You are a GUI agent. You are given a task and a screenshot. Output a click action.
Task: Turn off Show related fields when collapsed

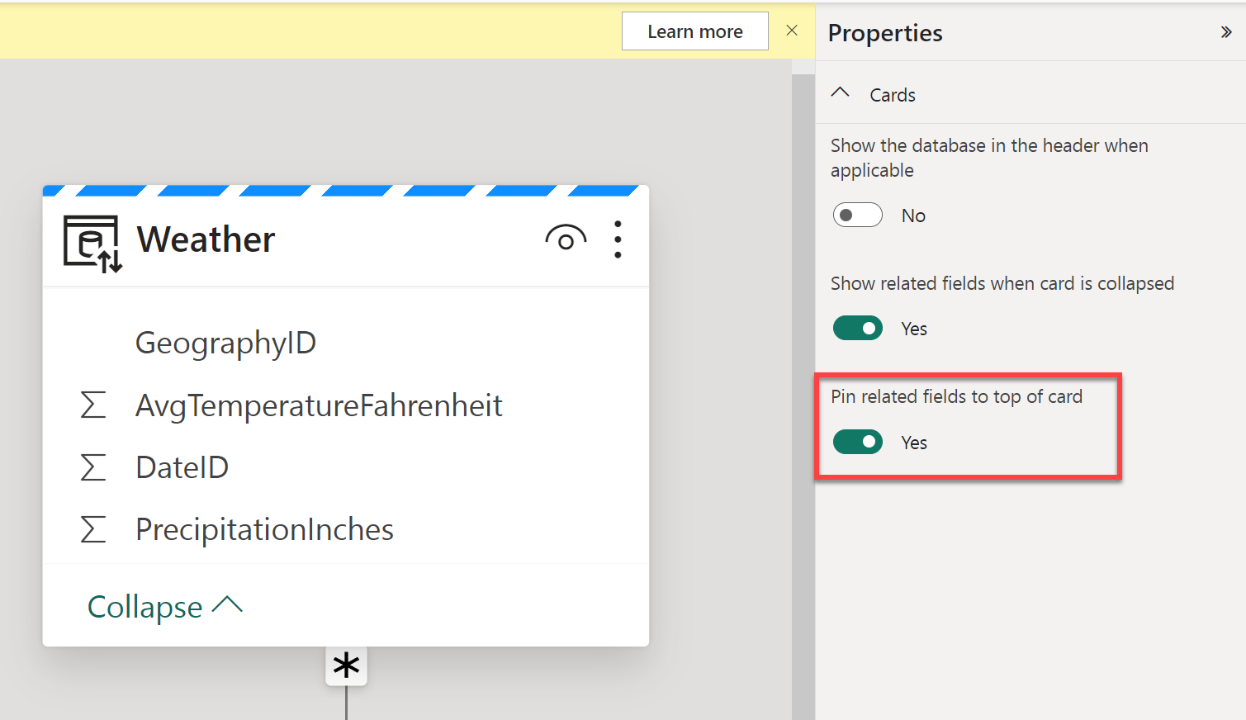point(858,329)
